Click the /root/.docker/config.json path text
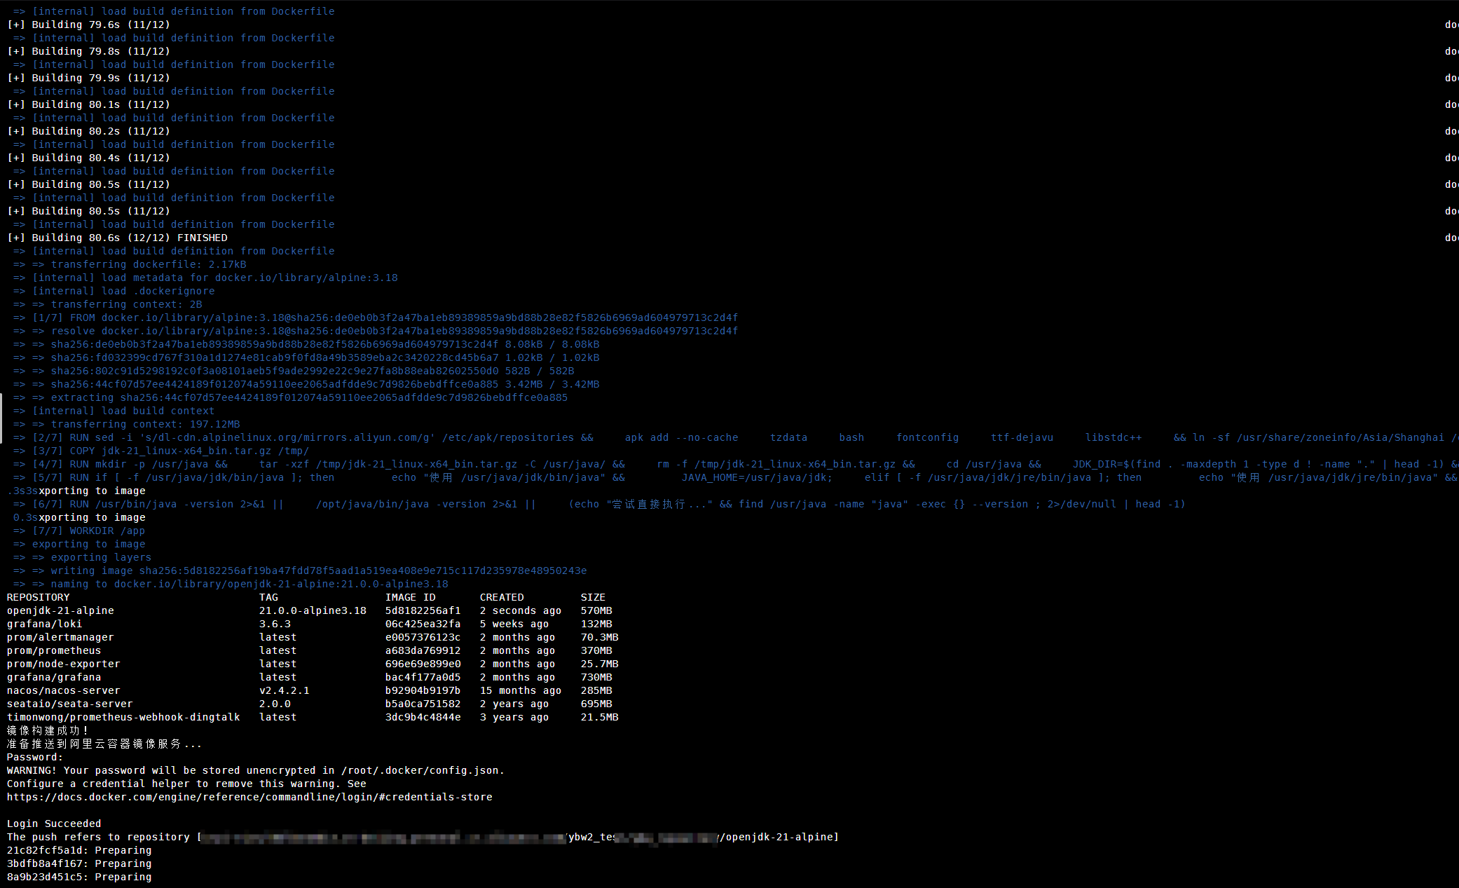This screenshot has height=888, width=1459. [x=420, y=770]
